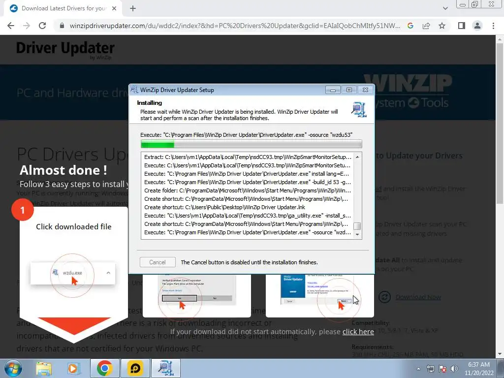Open the Google icon in address bar

[x=410, y=26]
